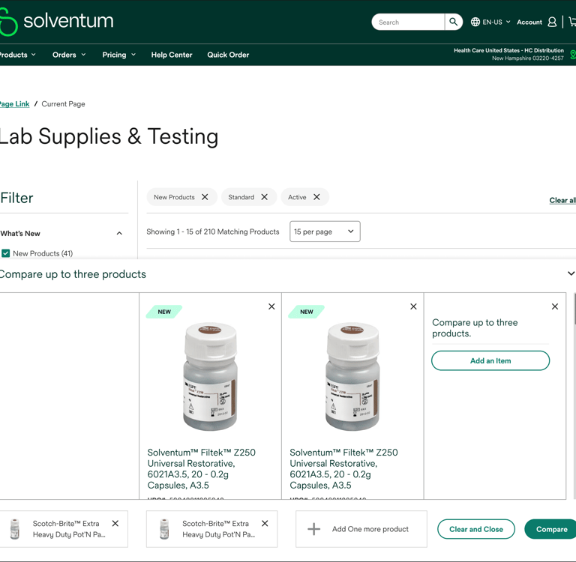Open second Filtek Z250 Universal Restorative title
The image size is (576, 562).
(343, 469)
